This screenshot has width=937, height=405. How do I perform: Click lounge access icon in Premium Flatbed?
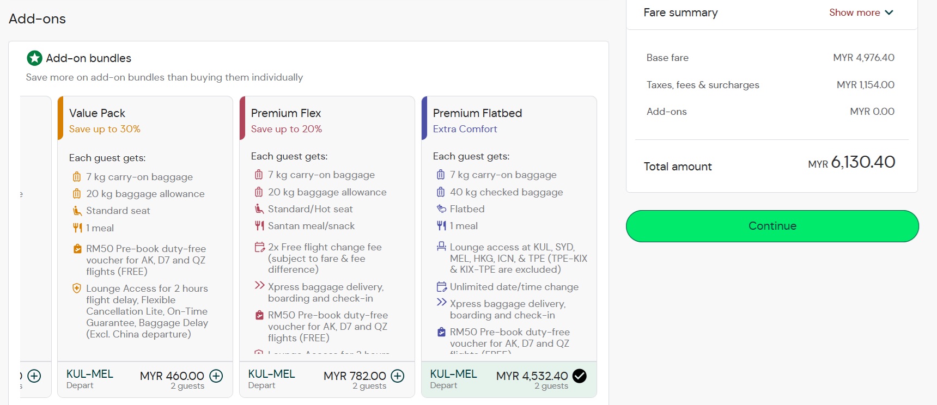(441, 247)
